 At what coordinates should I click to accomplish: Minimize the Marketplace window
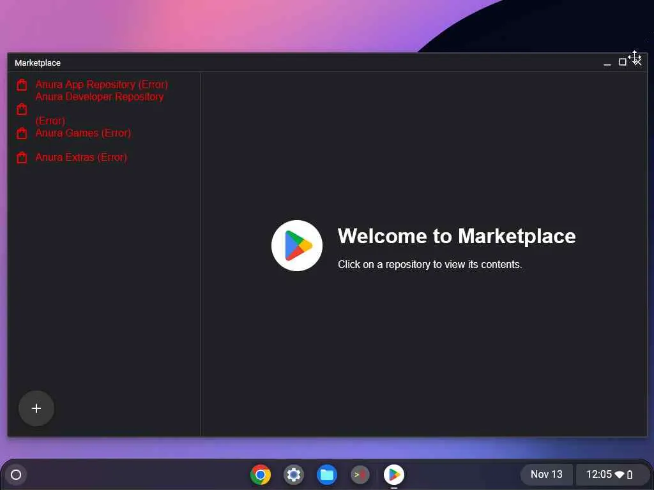click(x=607, y=63)
